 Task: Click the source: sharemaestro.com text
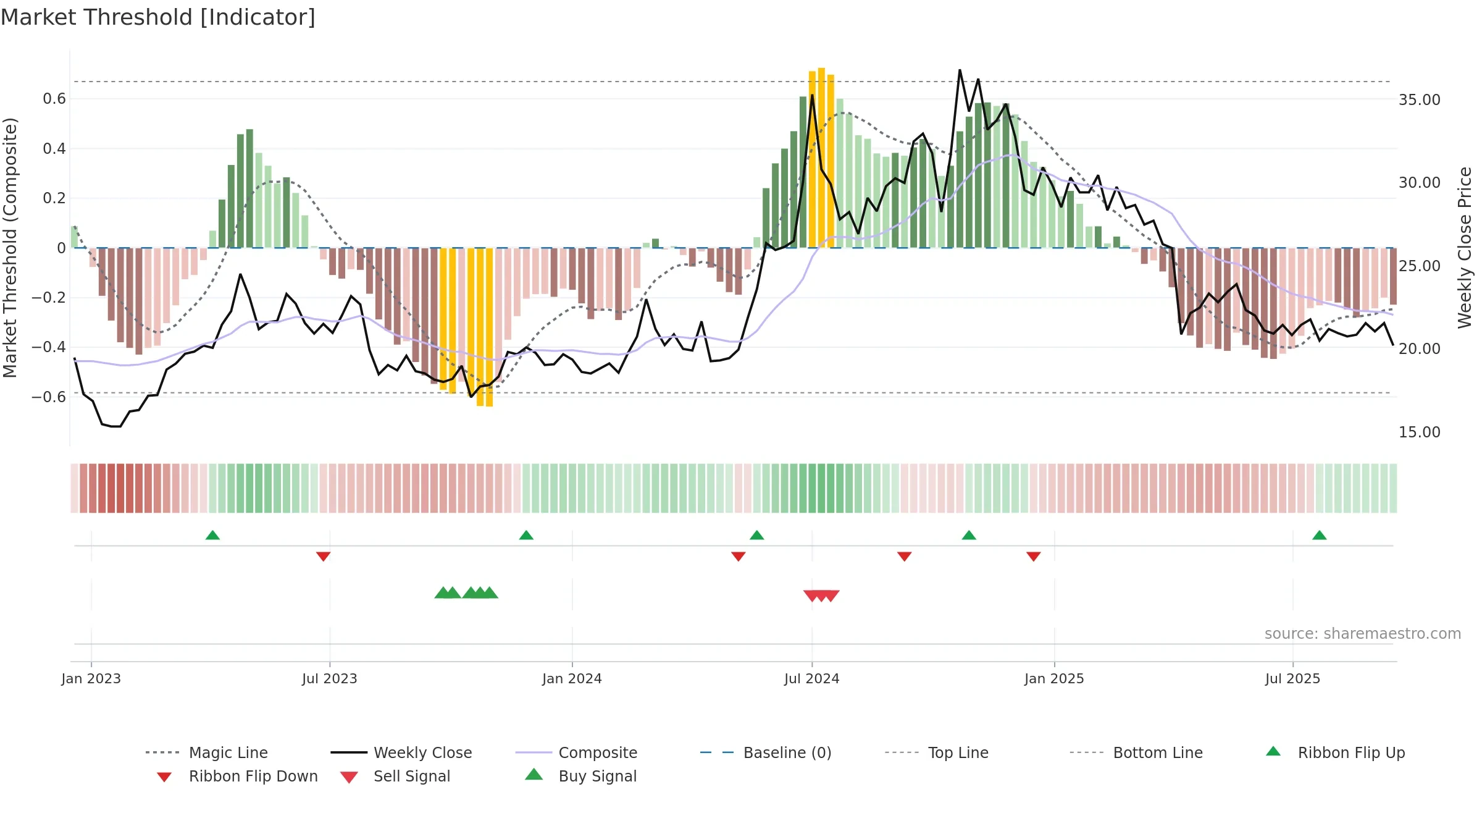point(1363,633)
